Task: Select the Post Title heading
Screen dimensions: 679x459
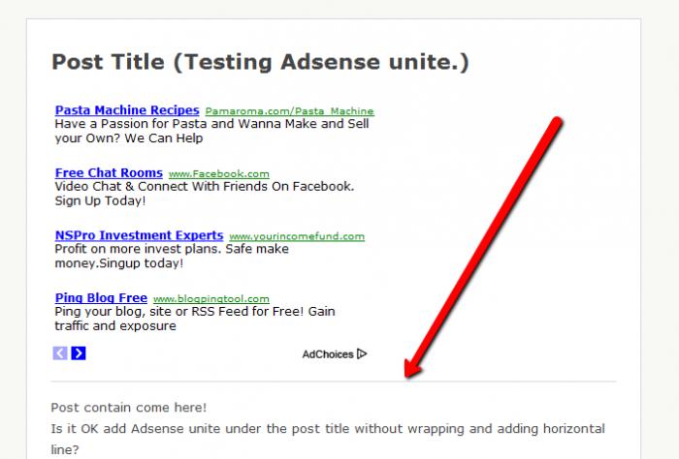Action: pos(260,62)
